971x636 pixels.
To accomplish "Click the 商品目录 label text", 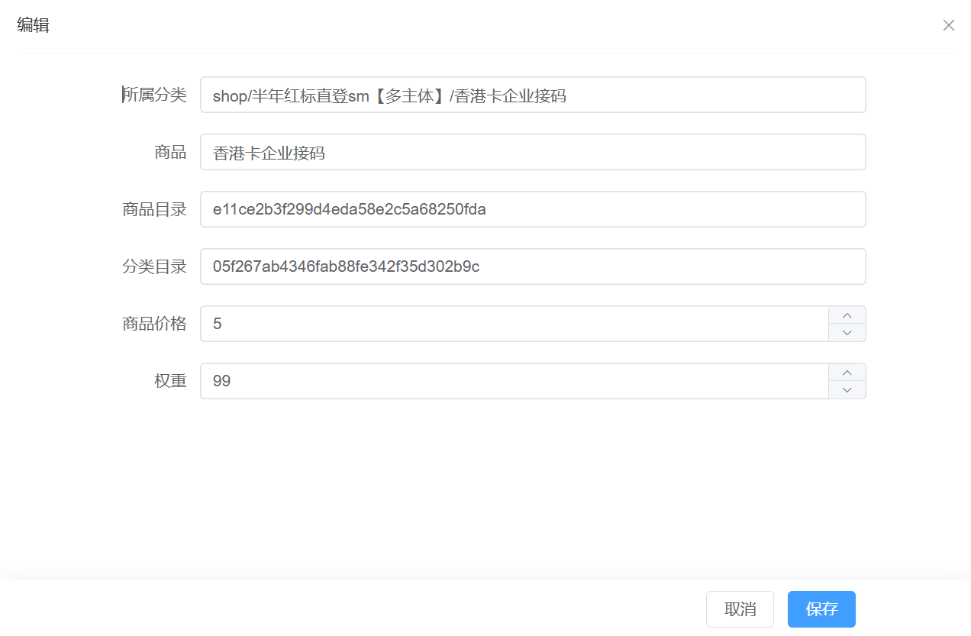I will point(155,208).
